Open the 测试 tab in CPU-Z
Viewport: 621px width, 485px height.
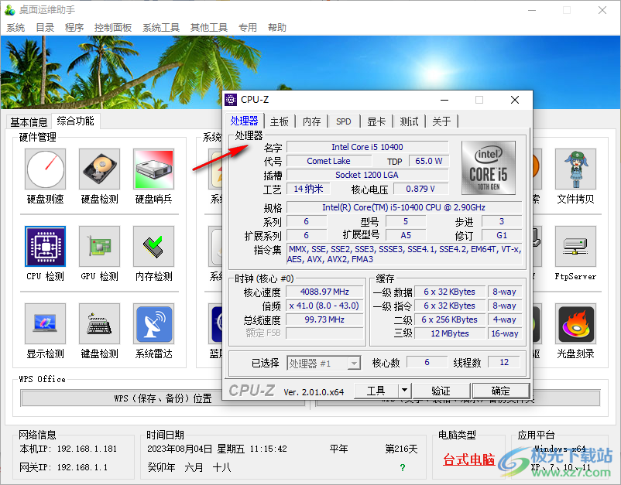[x=409, y=121]
